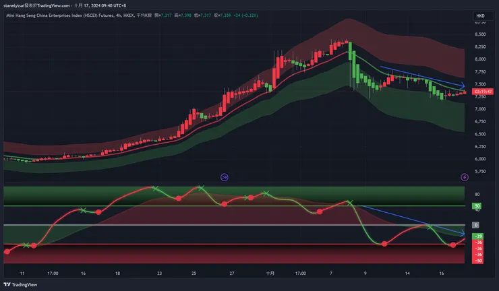Click the green 50 indicator level label
Image resolution: width=499 pixels, height=291 pixels.
[x=477, y=205]
